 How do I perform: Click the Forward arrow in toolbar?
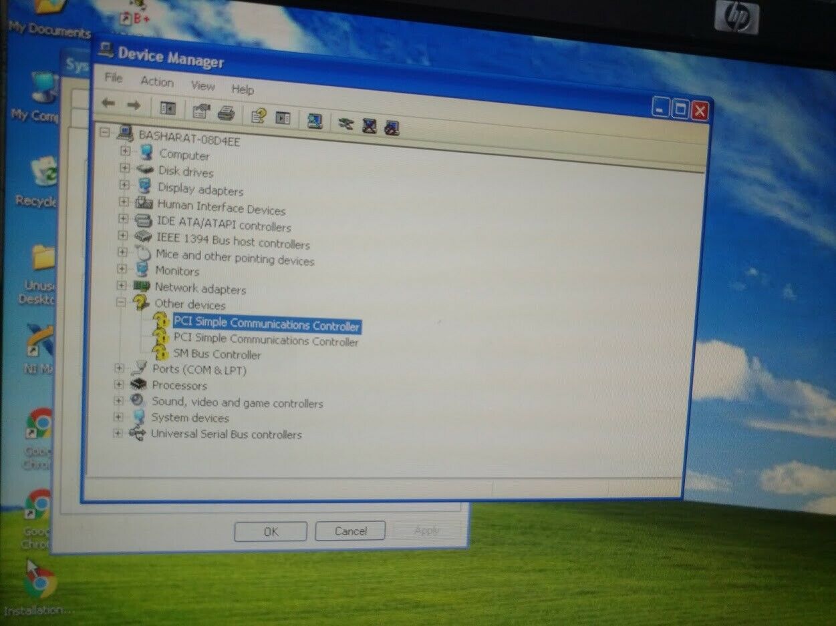134,105
